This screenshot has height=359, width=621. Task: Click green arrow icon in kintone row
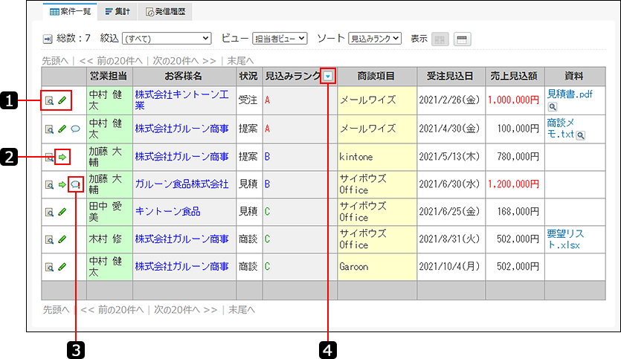[x=62, y=157]
